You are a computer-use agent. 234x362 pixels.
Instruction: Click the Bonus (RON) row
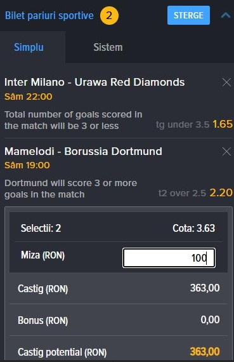(x=119, y=320)
